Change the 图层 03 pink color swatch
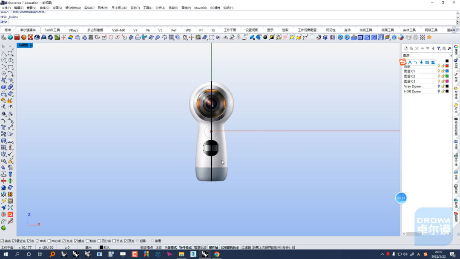The height and width of the screenshot is (259, 460). (x=447, y=81)
